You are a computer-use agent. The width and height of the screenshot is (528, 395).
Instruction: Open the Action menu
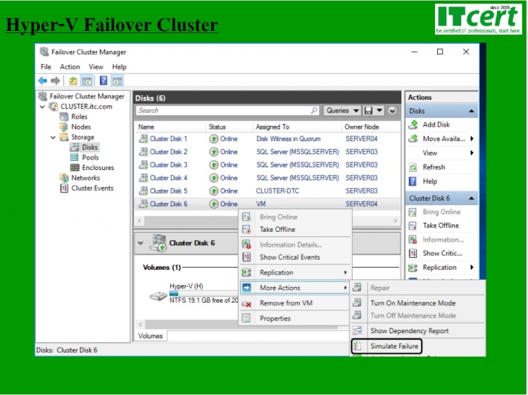coord(70,67)
